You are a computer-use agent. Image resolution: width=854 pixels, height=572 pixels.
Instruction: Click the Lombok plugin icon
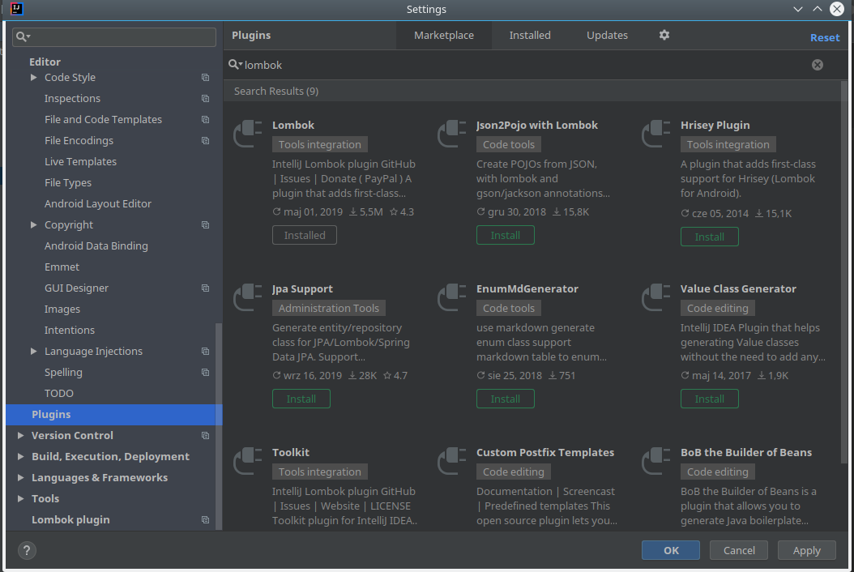248,134
